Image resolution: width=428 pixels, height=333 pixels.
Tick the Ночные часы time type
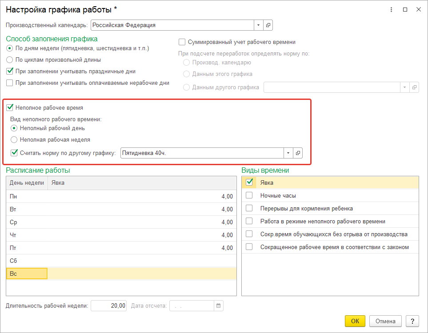point(249,195)
